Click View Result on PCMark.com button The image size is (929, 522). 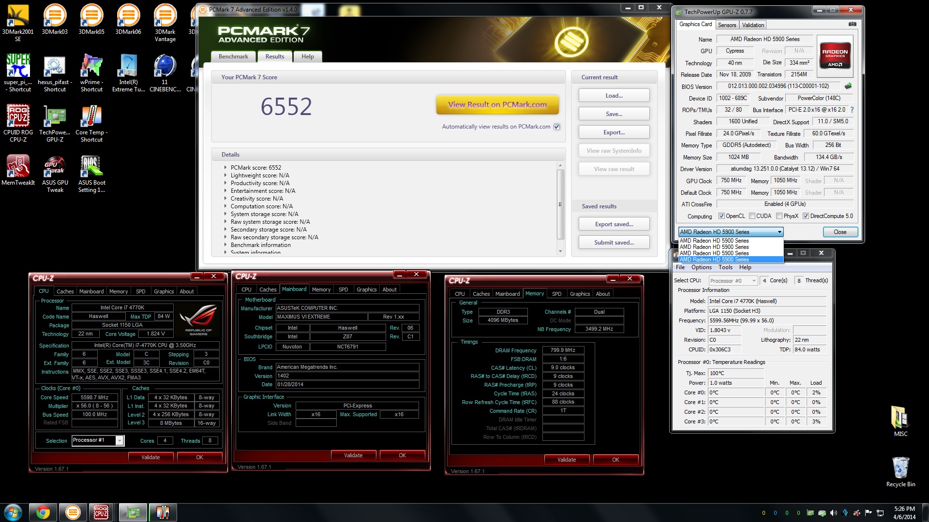click(497, 104)
